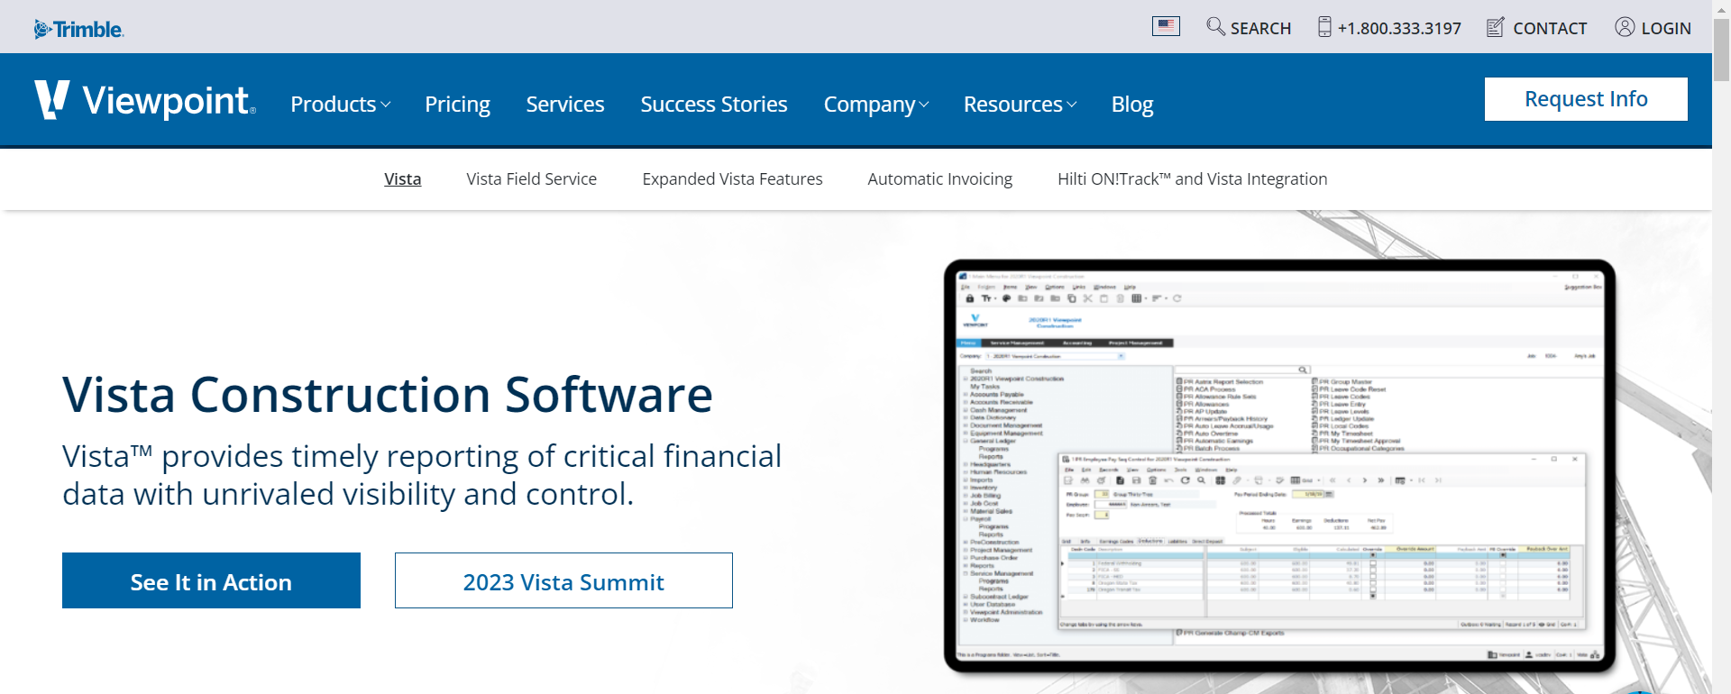This screenshot has width=1731, height=694.
Task: Open the LOGIN link
Action: (x=1666, y=28)
